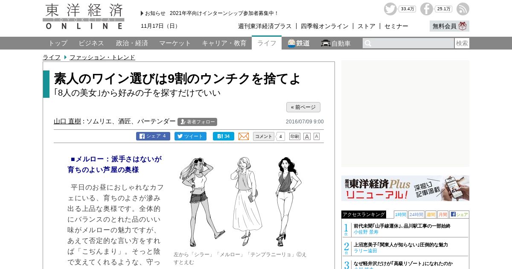Click the 検索 search button

pos(462,43)
